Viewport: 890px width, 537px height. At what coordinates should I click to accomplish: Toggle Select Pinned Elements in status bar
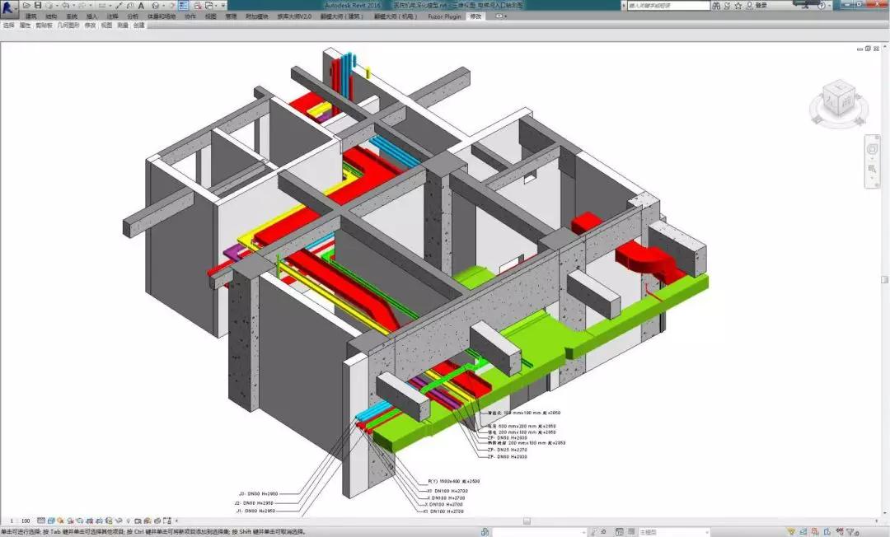pos(814,532)
